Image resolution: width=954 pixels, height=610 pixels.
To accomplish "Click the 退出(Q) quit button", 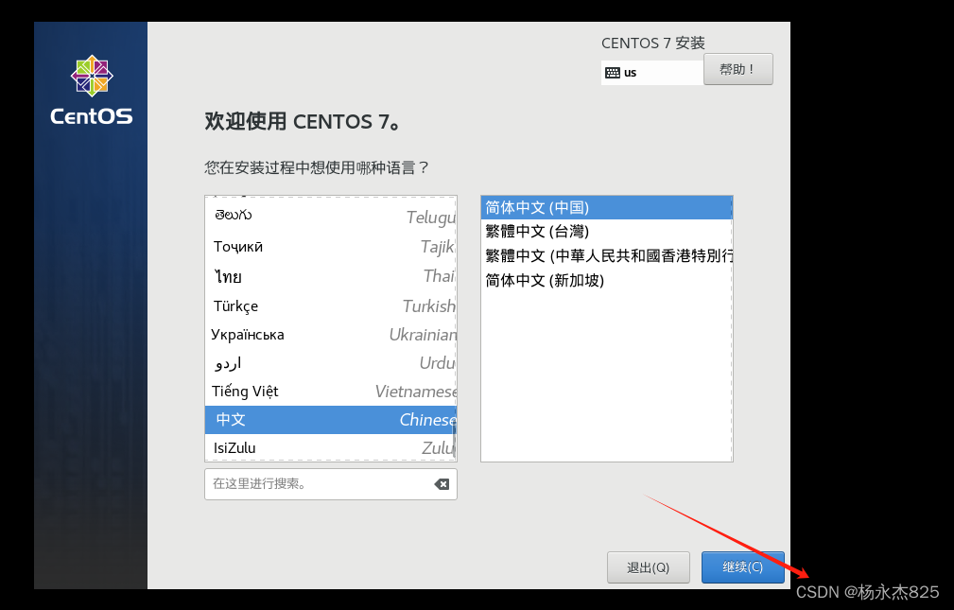I will click(649, 567).
